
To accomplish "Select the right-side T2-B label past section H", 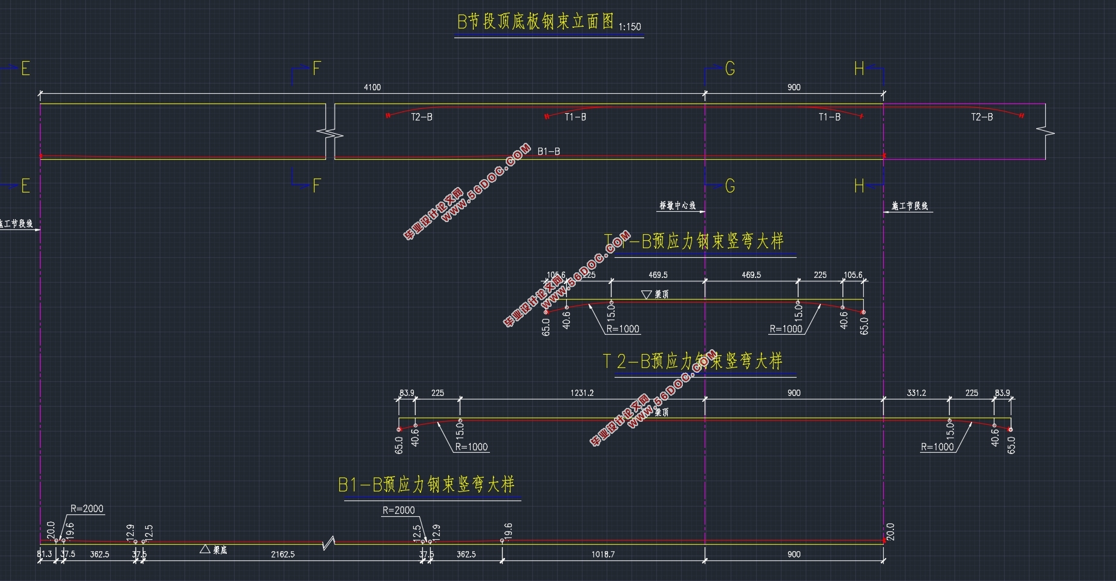I will point(982,117).
